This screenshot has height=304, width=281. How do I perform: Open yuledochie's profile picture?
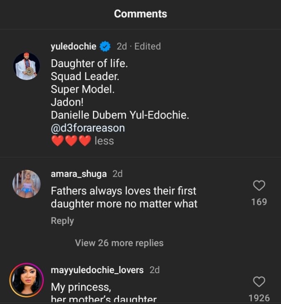coord(27,66)
